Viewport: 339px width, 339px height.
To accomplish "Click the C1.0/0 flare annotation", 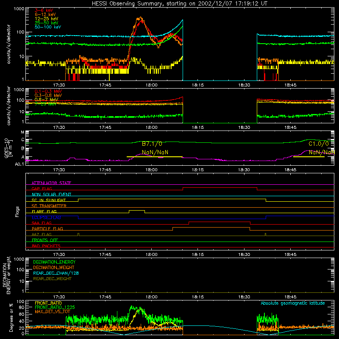I will tap(319, 144).
